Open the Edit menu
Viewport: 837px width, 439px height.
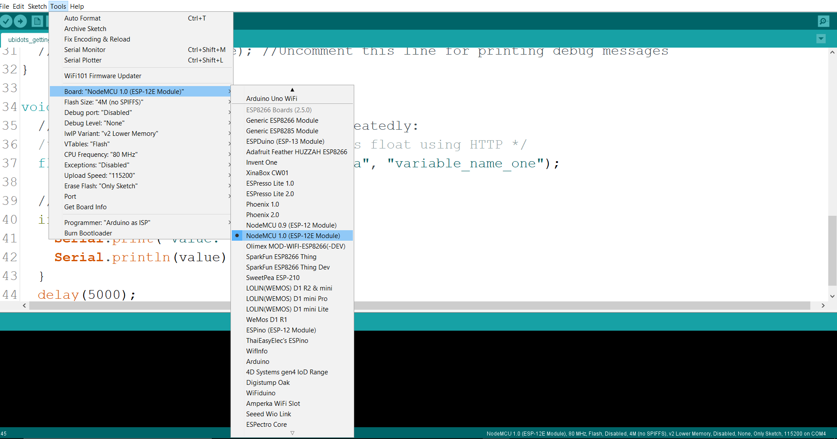18,7
